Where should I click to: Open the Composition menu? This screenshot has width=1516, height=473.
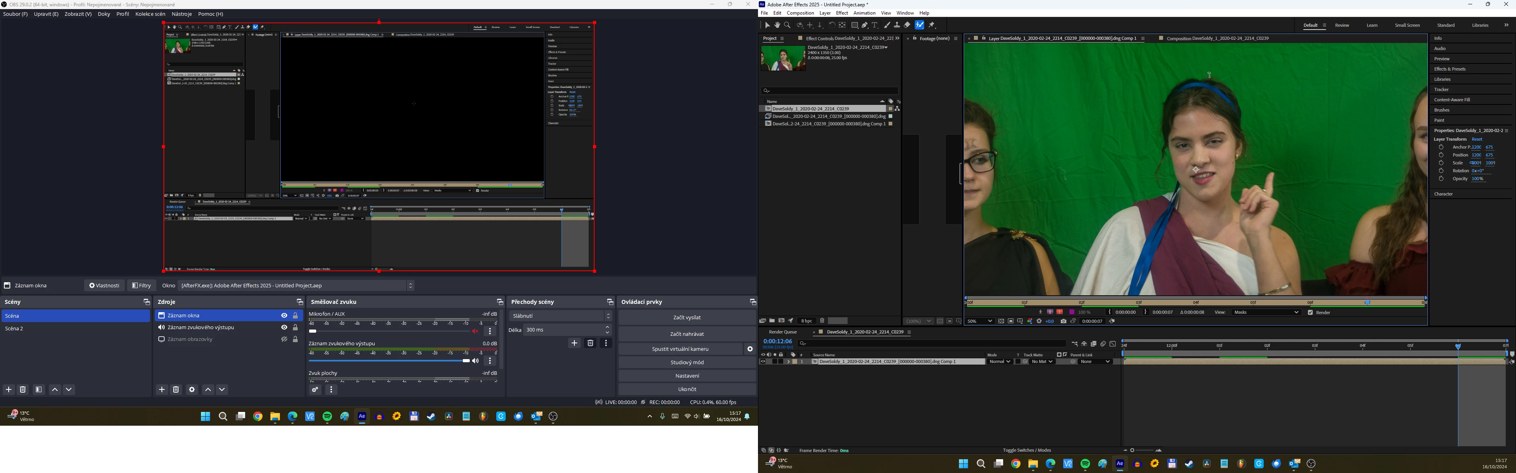tap(800, 13)
